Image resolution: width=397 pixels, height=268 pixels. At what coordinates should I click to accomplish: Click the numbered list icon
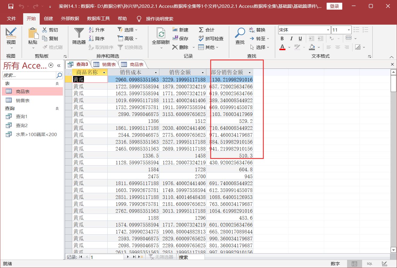[366, 30]
